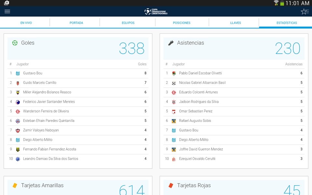Tap the Wi-Fi status bar icon
This screenshot has height=195, width=312.
(276, 3)
